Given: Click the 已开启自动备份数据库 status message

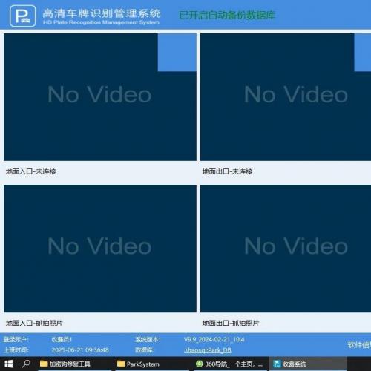Looking at the screenshot, I should click(227, 15).
